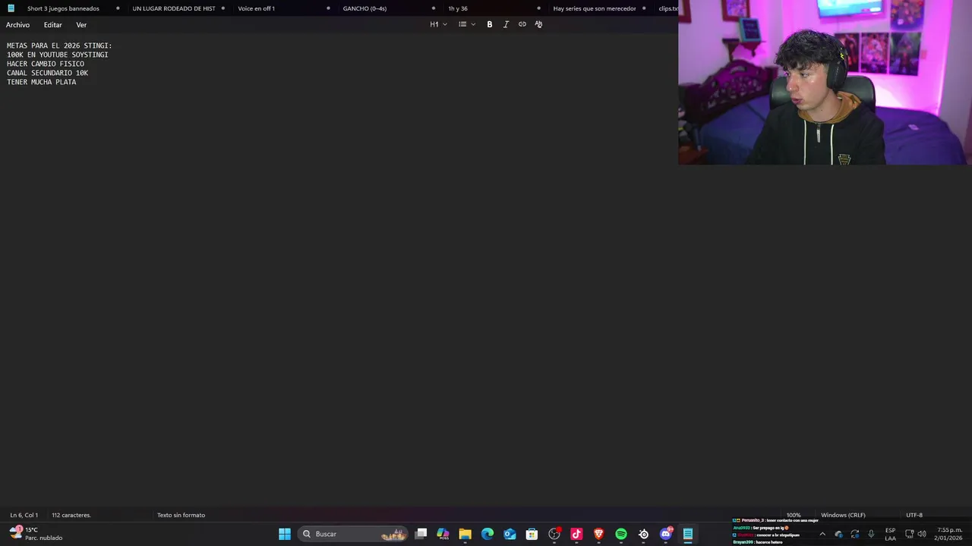The height and width of the screenshot is (546, 972).
Task: Switch to 'UN LUGAR RODEADO DE HIST' tab
Action: click(x=174, y=8)
